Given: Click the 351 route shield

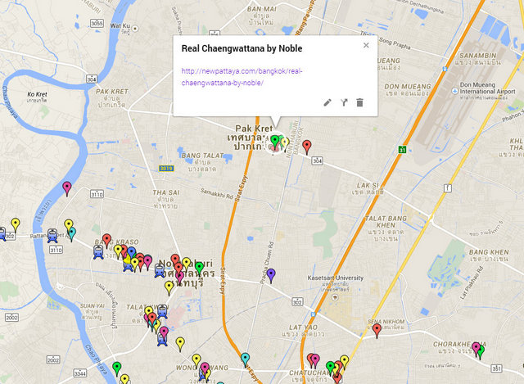Looking at the screenshot, I should (497, 368).
